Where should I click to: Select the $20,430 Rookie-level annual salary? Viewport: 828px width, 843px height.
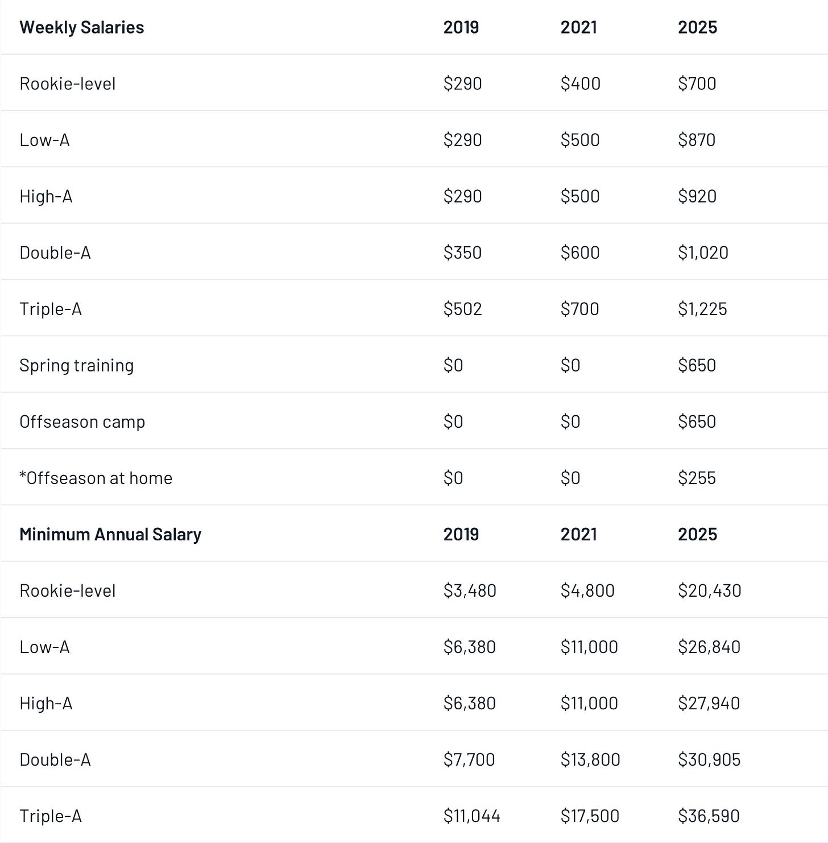[x=709, y=590]
